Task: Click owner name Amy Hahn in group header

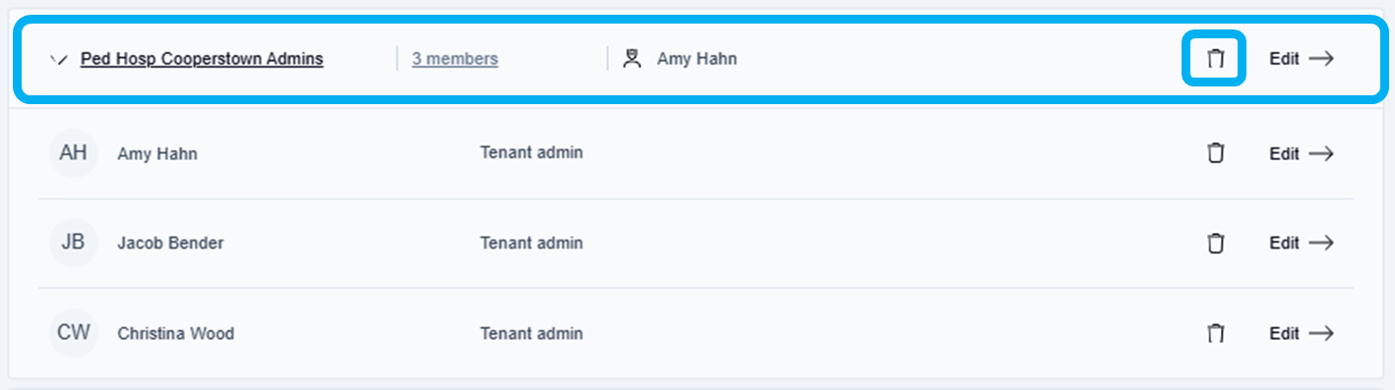Action: click(x=697, y=59)
